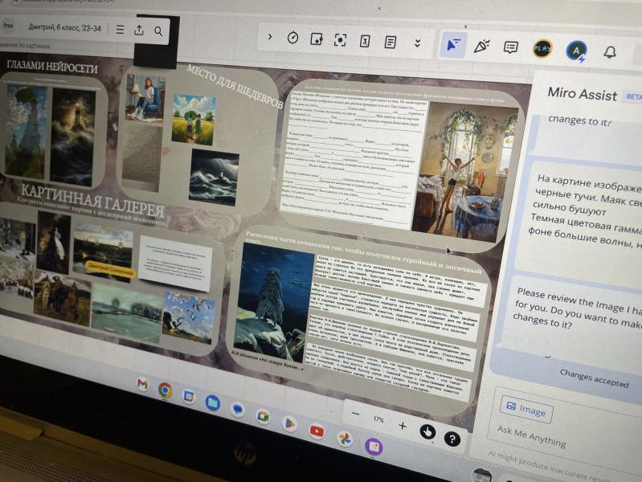Viewport: 642px width, 482px height.
Task: Click the 'Image' button in Miro Assist
Action: coord(526,408)
